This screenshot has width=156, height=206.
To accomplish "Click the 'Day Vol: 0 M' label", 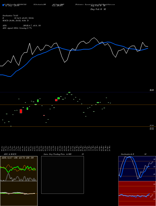I will (x=98, y=9).
